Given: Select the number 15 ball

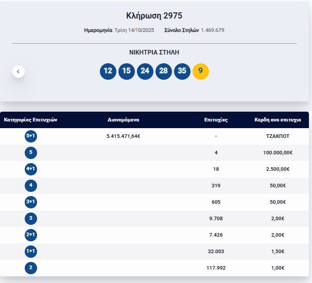Looking at the screenshot, I should (x=127, y=71).
